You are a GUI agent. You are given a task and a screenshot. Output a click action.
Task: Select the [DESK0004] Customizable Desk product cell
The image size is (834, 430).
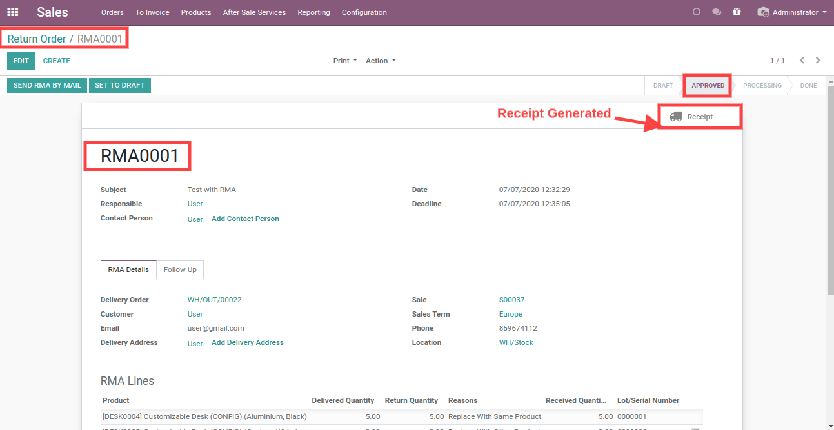pos(204,416)
